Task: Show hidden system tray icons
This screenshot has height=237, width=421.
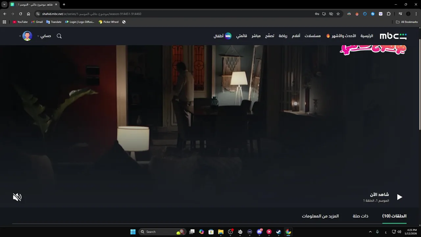Action: point(370,232)
